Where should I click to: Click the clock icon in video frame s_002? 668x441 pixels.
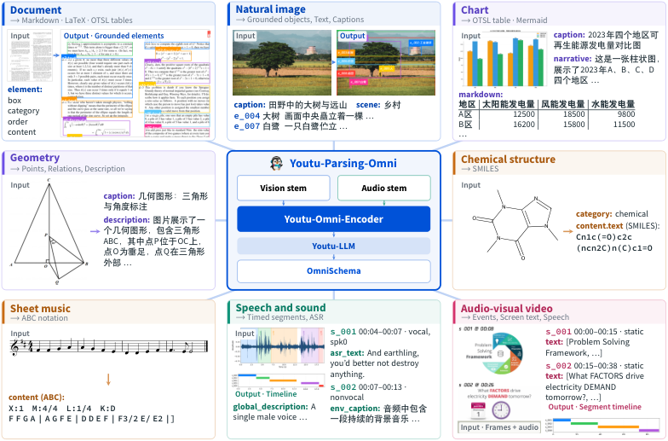pos(501,410)
